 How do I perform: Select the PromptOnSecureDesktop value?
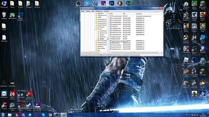119,41
